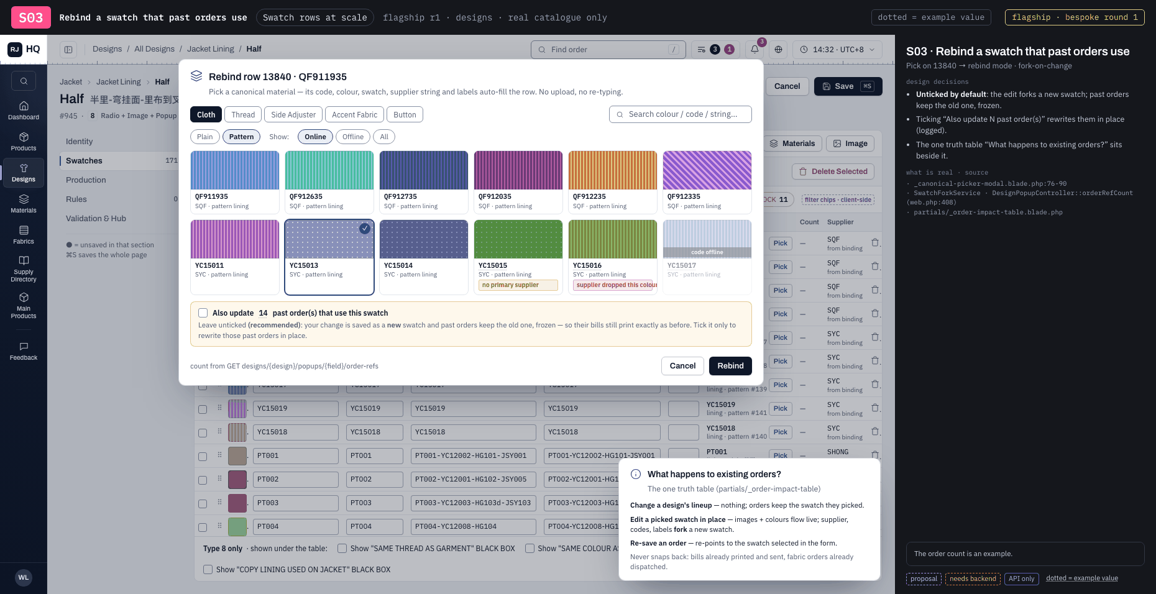Delete the YC15019 row with its trash icon

(875, 408)
